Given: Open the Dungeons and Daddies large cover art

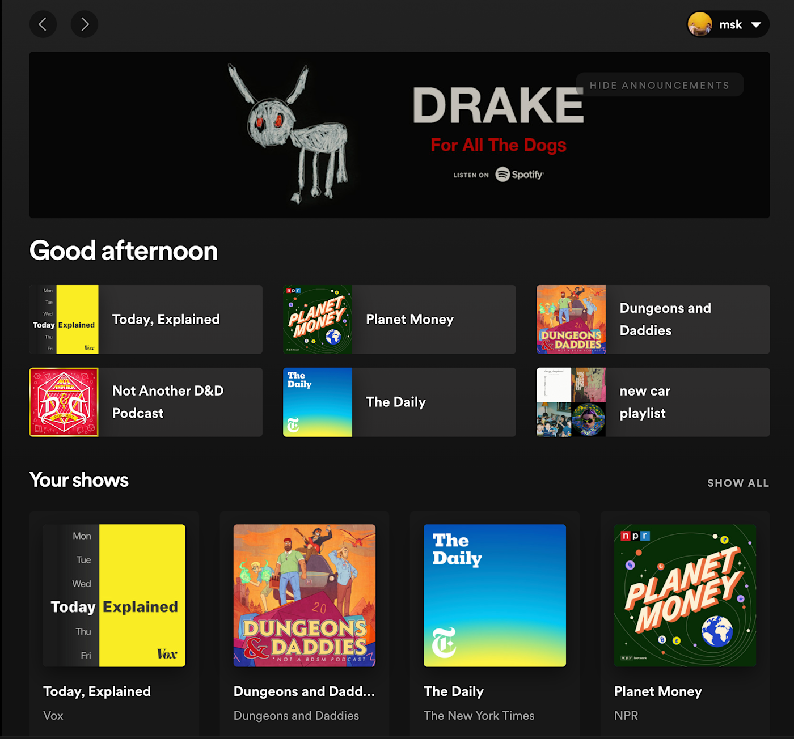Looking at the screenshot, I should 305,596.
